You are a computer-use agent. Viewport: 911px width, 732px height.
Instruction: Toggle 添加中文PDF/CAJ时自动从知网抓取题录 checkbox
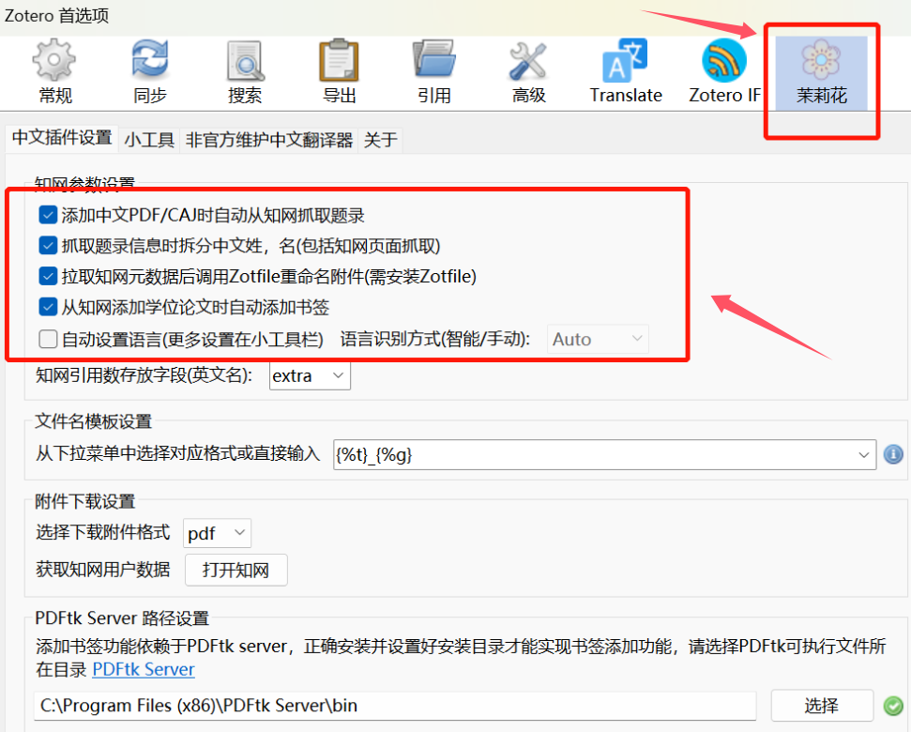(48, 215)
